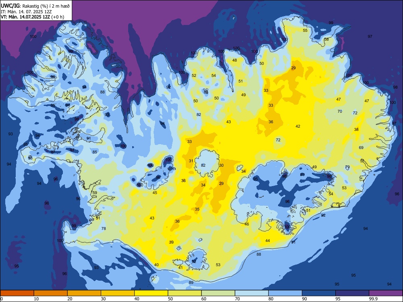
Task: Click the humidity value '52' on the map
Action: pyautogui.click(x=194, y=76)
